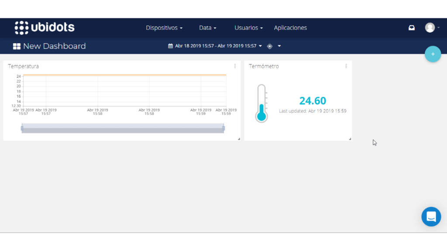Click right handle of chart range slider
Screen dimensions: 447x251
223,128
